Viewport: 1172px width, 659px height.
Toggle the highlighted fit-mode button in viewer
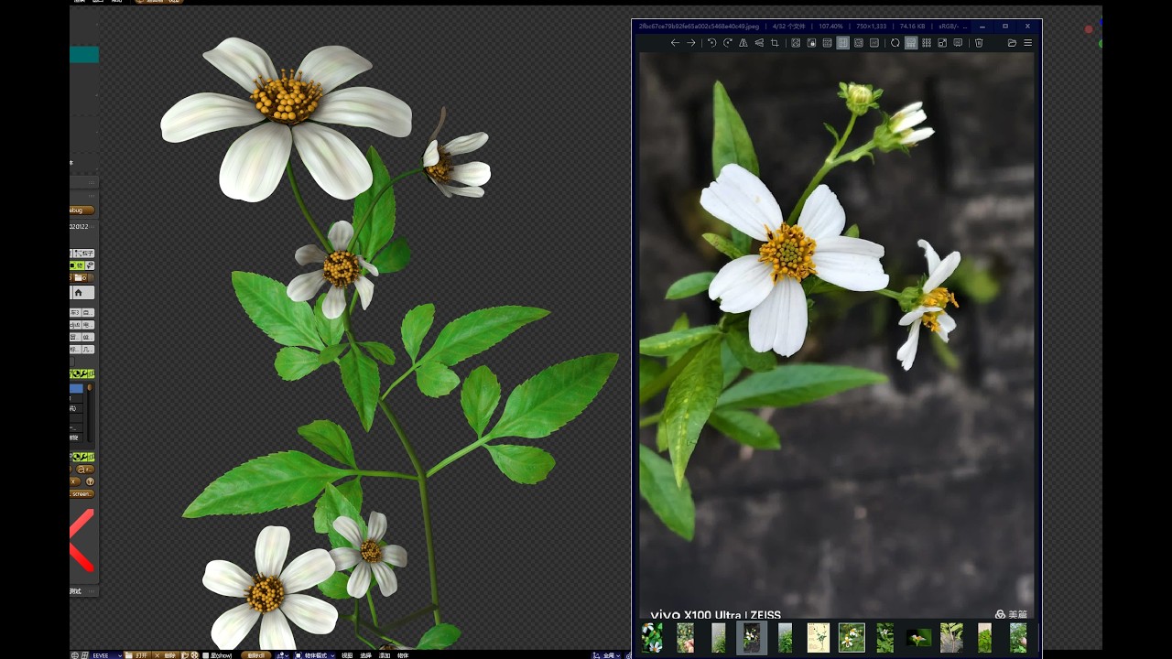(x=842, y=43)
